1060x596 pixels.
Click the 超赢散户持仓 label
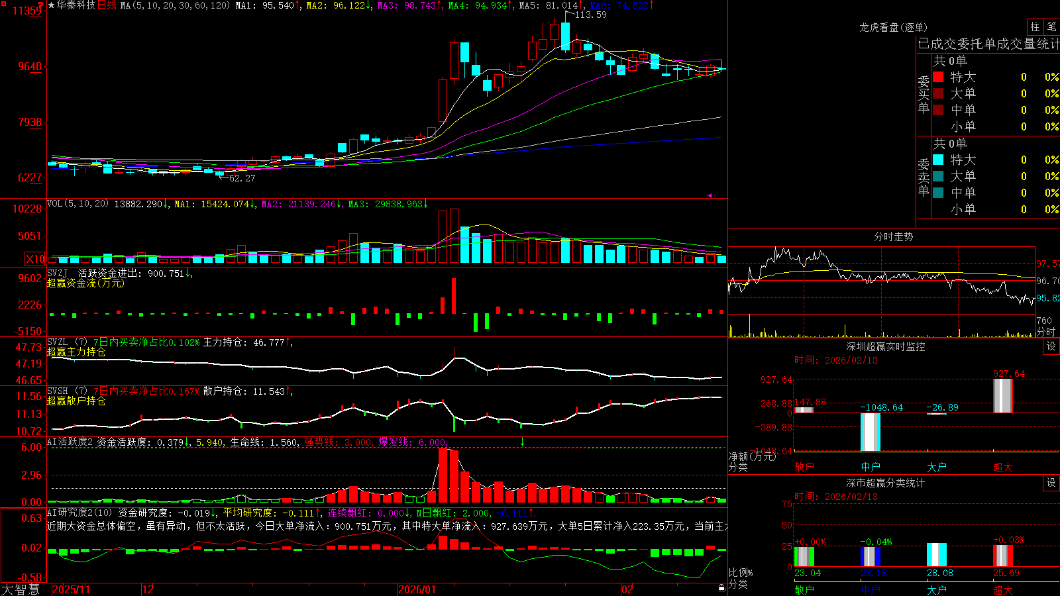76,401
